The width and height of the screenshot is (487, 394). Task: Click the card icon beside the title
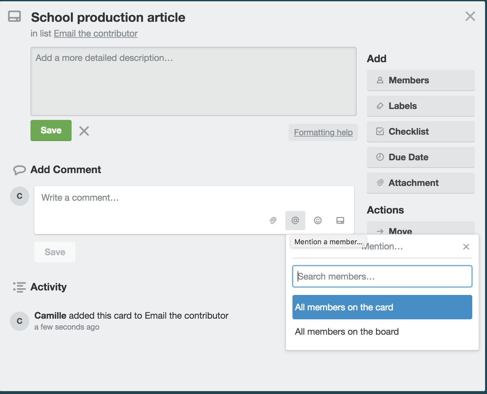[x=14, y=16]
